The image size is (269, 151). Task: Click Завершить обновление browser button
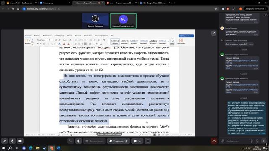[x=255, y=9]
